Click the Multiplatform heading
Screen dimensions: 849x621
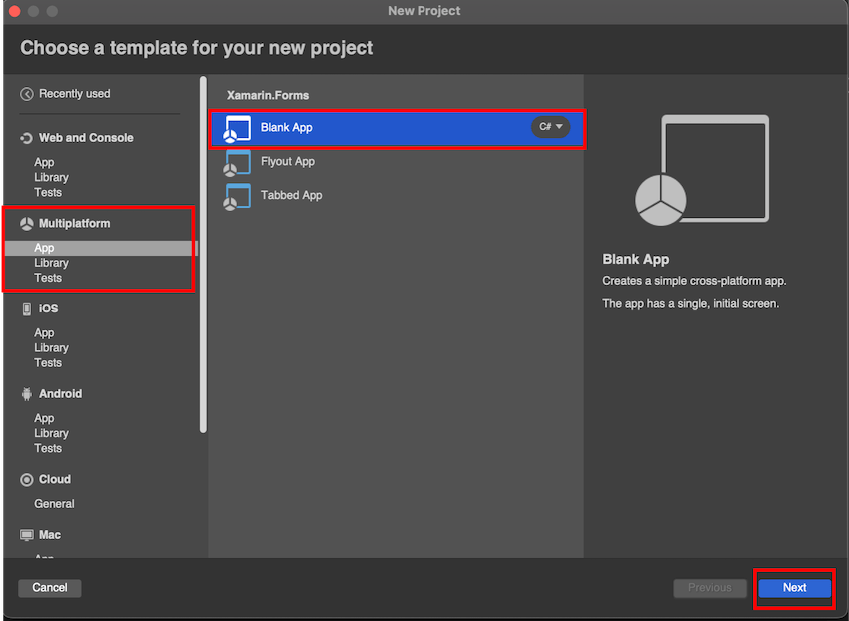[x=74, y=223]
